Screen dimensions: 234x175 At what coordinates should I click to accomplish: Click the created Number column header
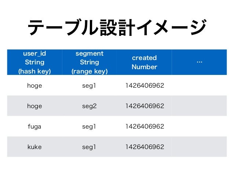[144, 62]
